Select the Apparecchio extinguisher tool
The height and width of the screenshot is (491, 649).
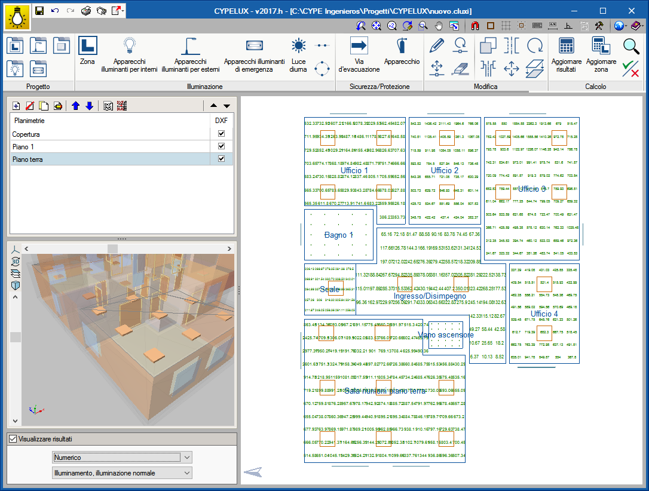coord(402,50)
